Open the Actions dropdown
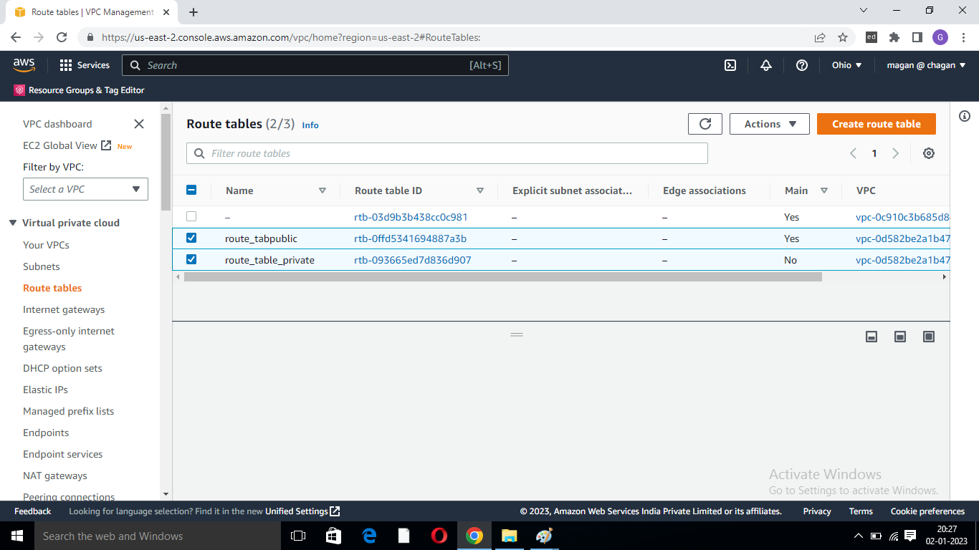Viewport: 979px width, 550px height. point(769,123)
